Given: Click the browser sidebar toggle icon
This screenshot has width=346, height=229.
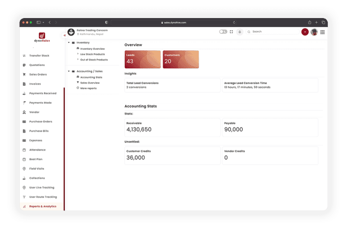Looking at the screenshot, I should click(x=38, y=22).
